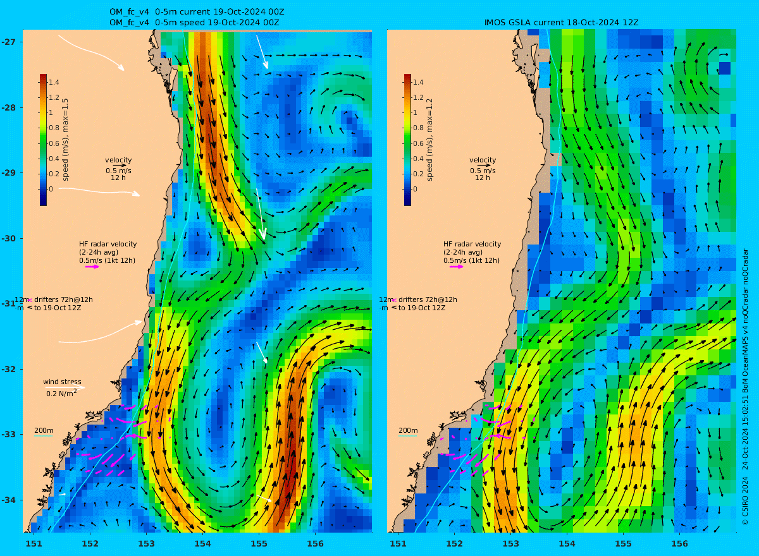Click the 1.2 tick on the right colorbar
Viewport: 759px width, 556px height.
pyautogui.click(x=419, y=97)
